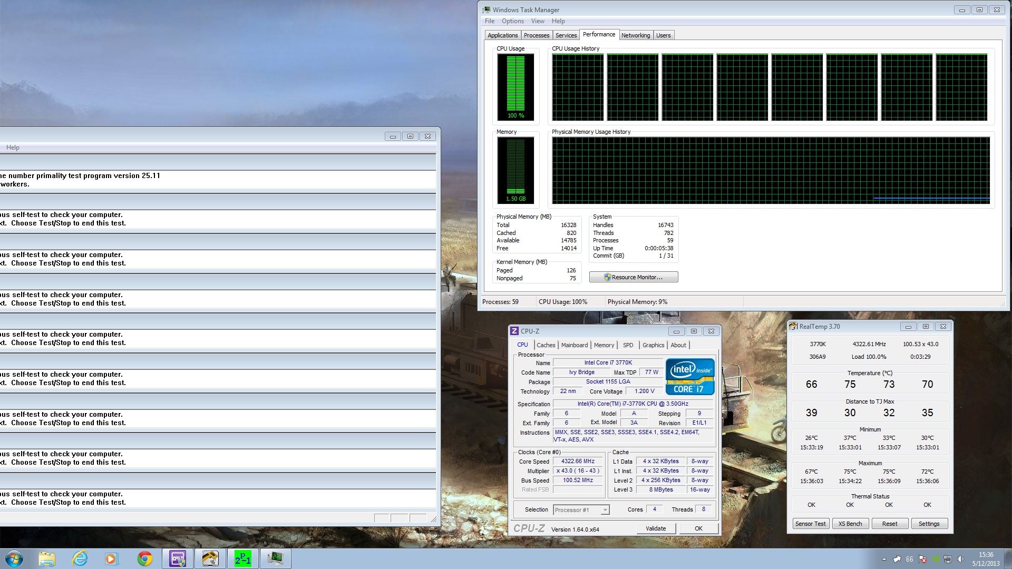Click the Prime95 'primality test program version 25.11' line
Screen dimensions: 1012x569
pos(98,176)
